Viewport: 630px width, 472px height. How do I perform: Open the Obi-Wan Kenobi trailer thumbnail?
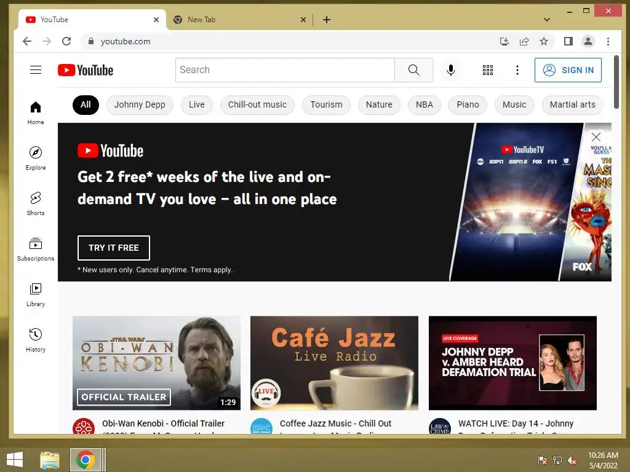157,363
